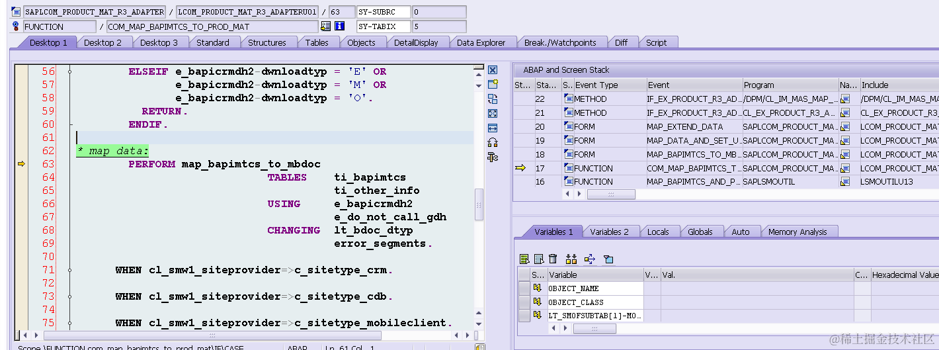Click the Event Type column header
939x350 pixels.
pyautogui.click(x=610, y=85)
